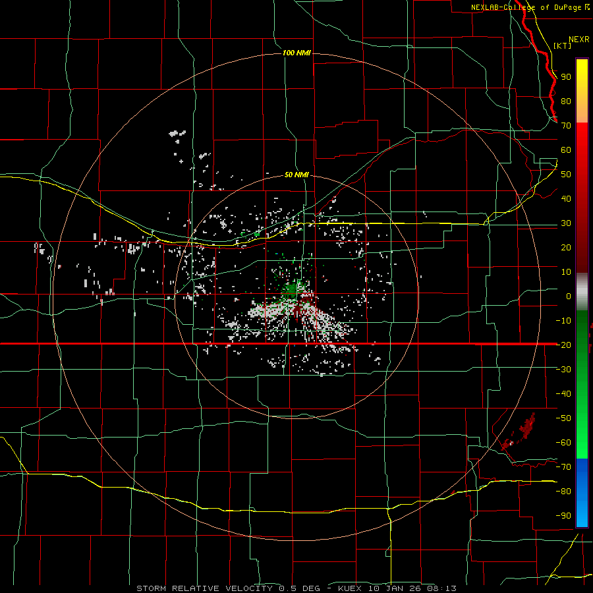Click the 0 value on the velocity scale
The height and width of the screenshot is (593, 593).
click(x=569, y=296)
